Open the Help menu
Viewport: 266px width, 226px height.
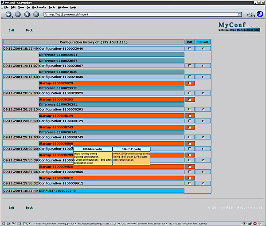coord(73,7)
